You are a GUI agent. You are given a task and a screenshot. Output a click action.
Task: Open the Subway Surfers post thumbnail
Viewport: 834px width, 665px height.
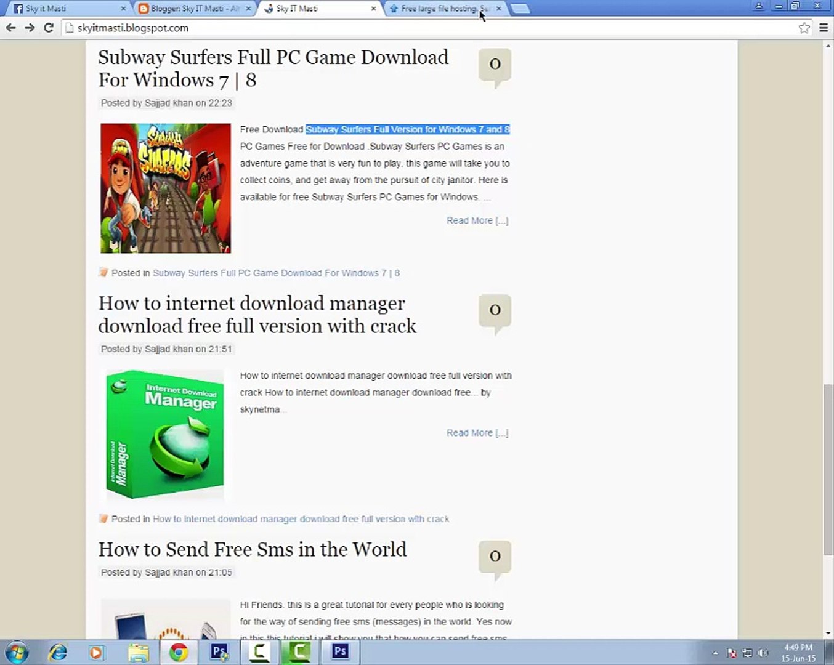pos(166,188)
